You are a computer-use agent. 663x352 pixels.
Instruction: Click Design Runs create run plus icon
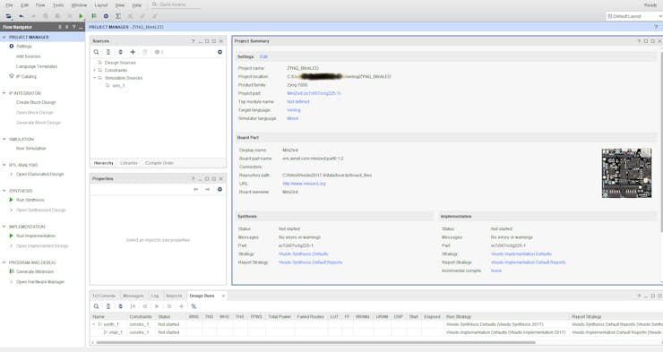tap(181, 306)
